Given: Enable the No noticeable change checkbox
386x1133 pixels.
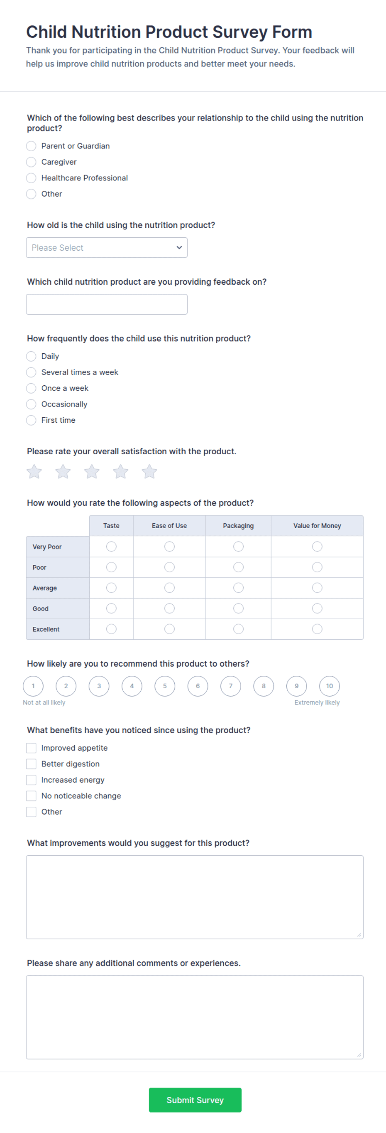Looking at the screenshot, I should (x=31, y=796).
